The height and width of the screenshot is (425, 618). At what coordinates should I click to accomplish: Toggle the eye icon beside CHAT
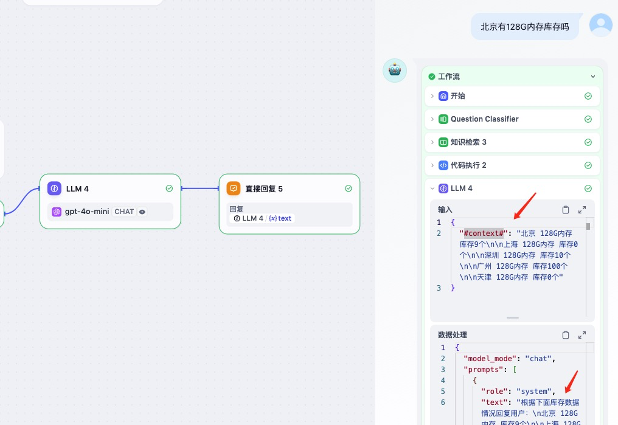coord(142,212)
